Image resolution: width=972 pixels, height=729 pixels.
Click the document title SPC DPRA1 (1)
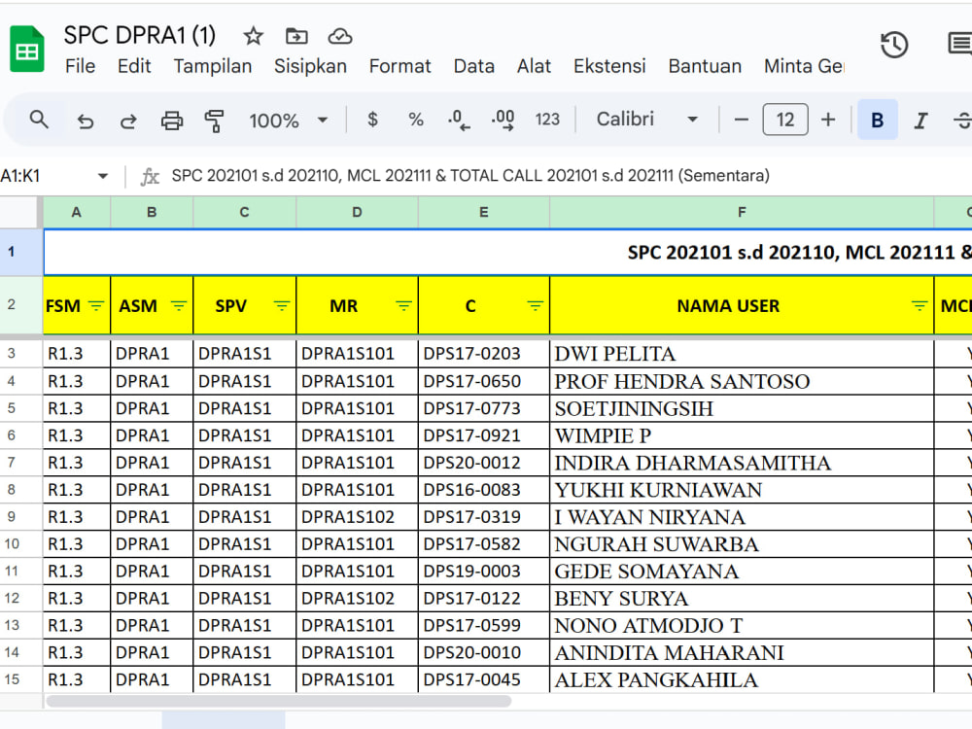139,36
